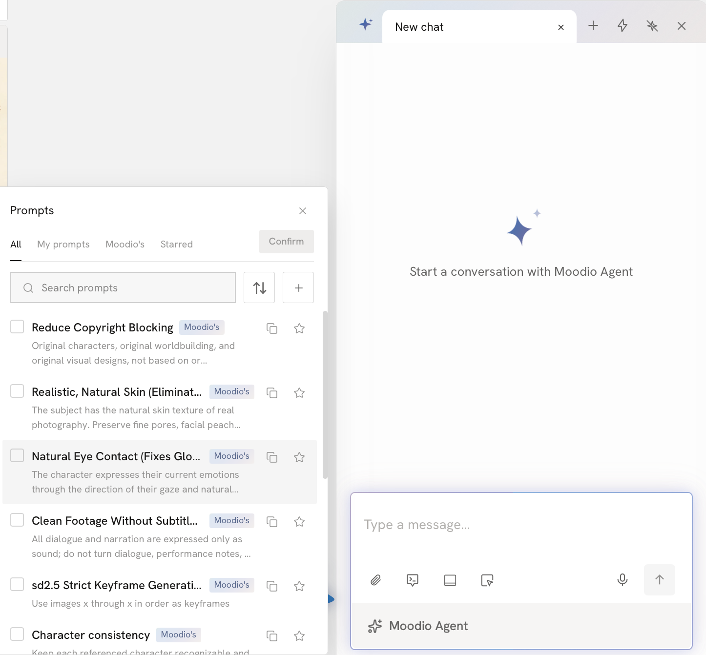Copy the sd2.5 Strict Keyframe Generation prompt
The height and width of the screenshot is (655, 706).
(x=272, y=586)
